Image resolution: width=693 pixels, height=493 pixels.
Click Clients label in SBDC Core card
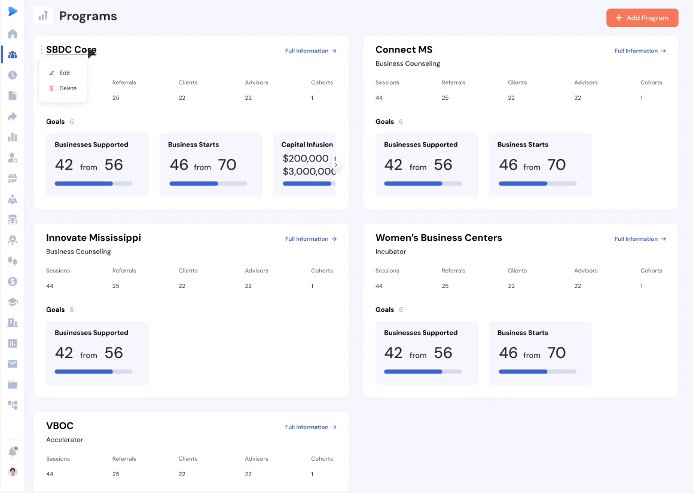[x=188, y=82]
